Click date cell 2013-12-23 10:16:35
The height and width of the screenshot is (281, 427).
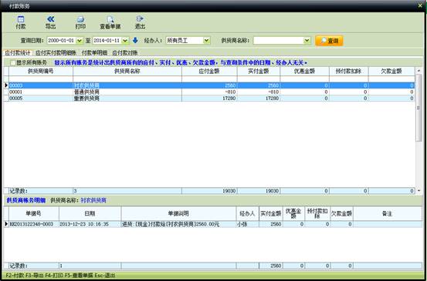[90, 224]
